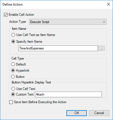Click the Action Type label
This screenshot has height=120, width=113.
click(18, 22)
